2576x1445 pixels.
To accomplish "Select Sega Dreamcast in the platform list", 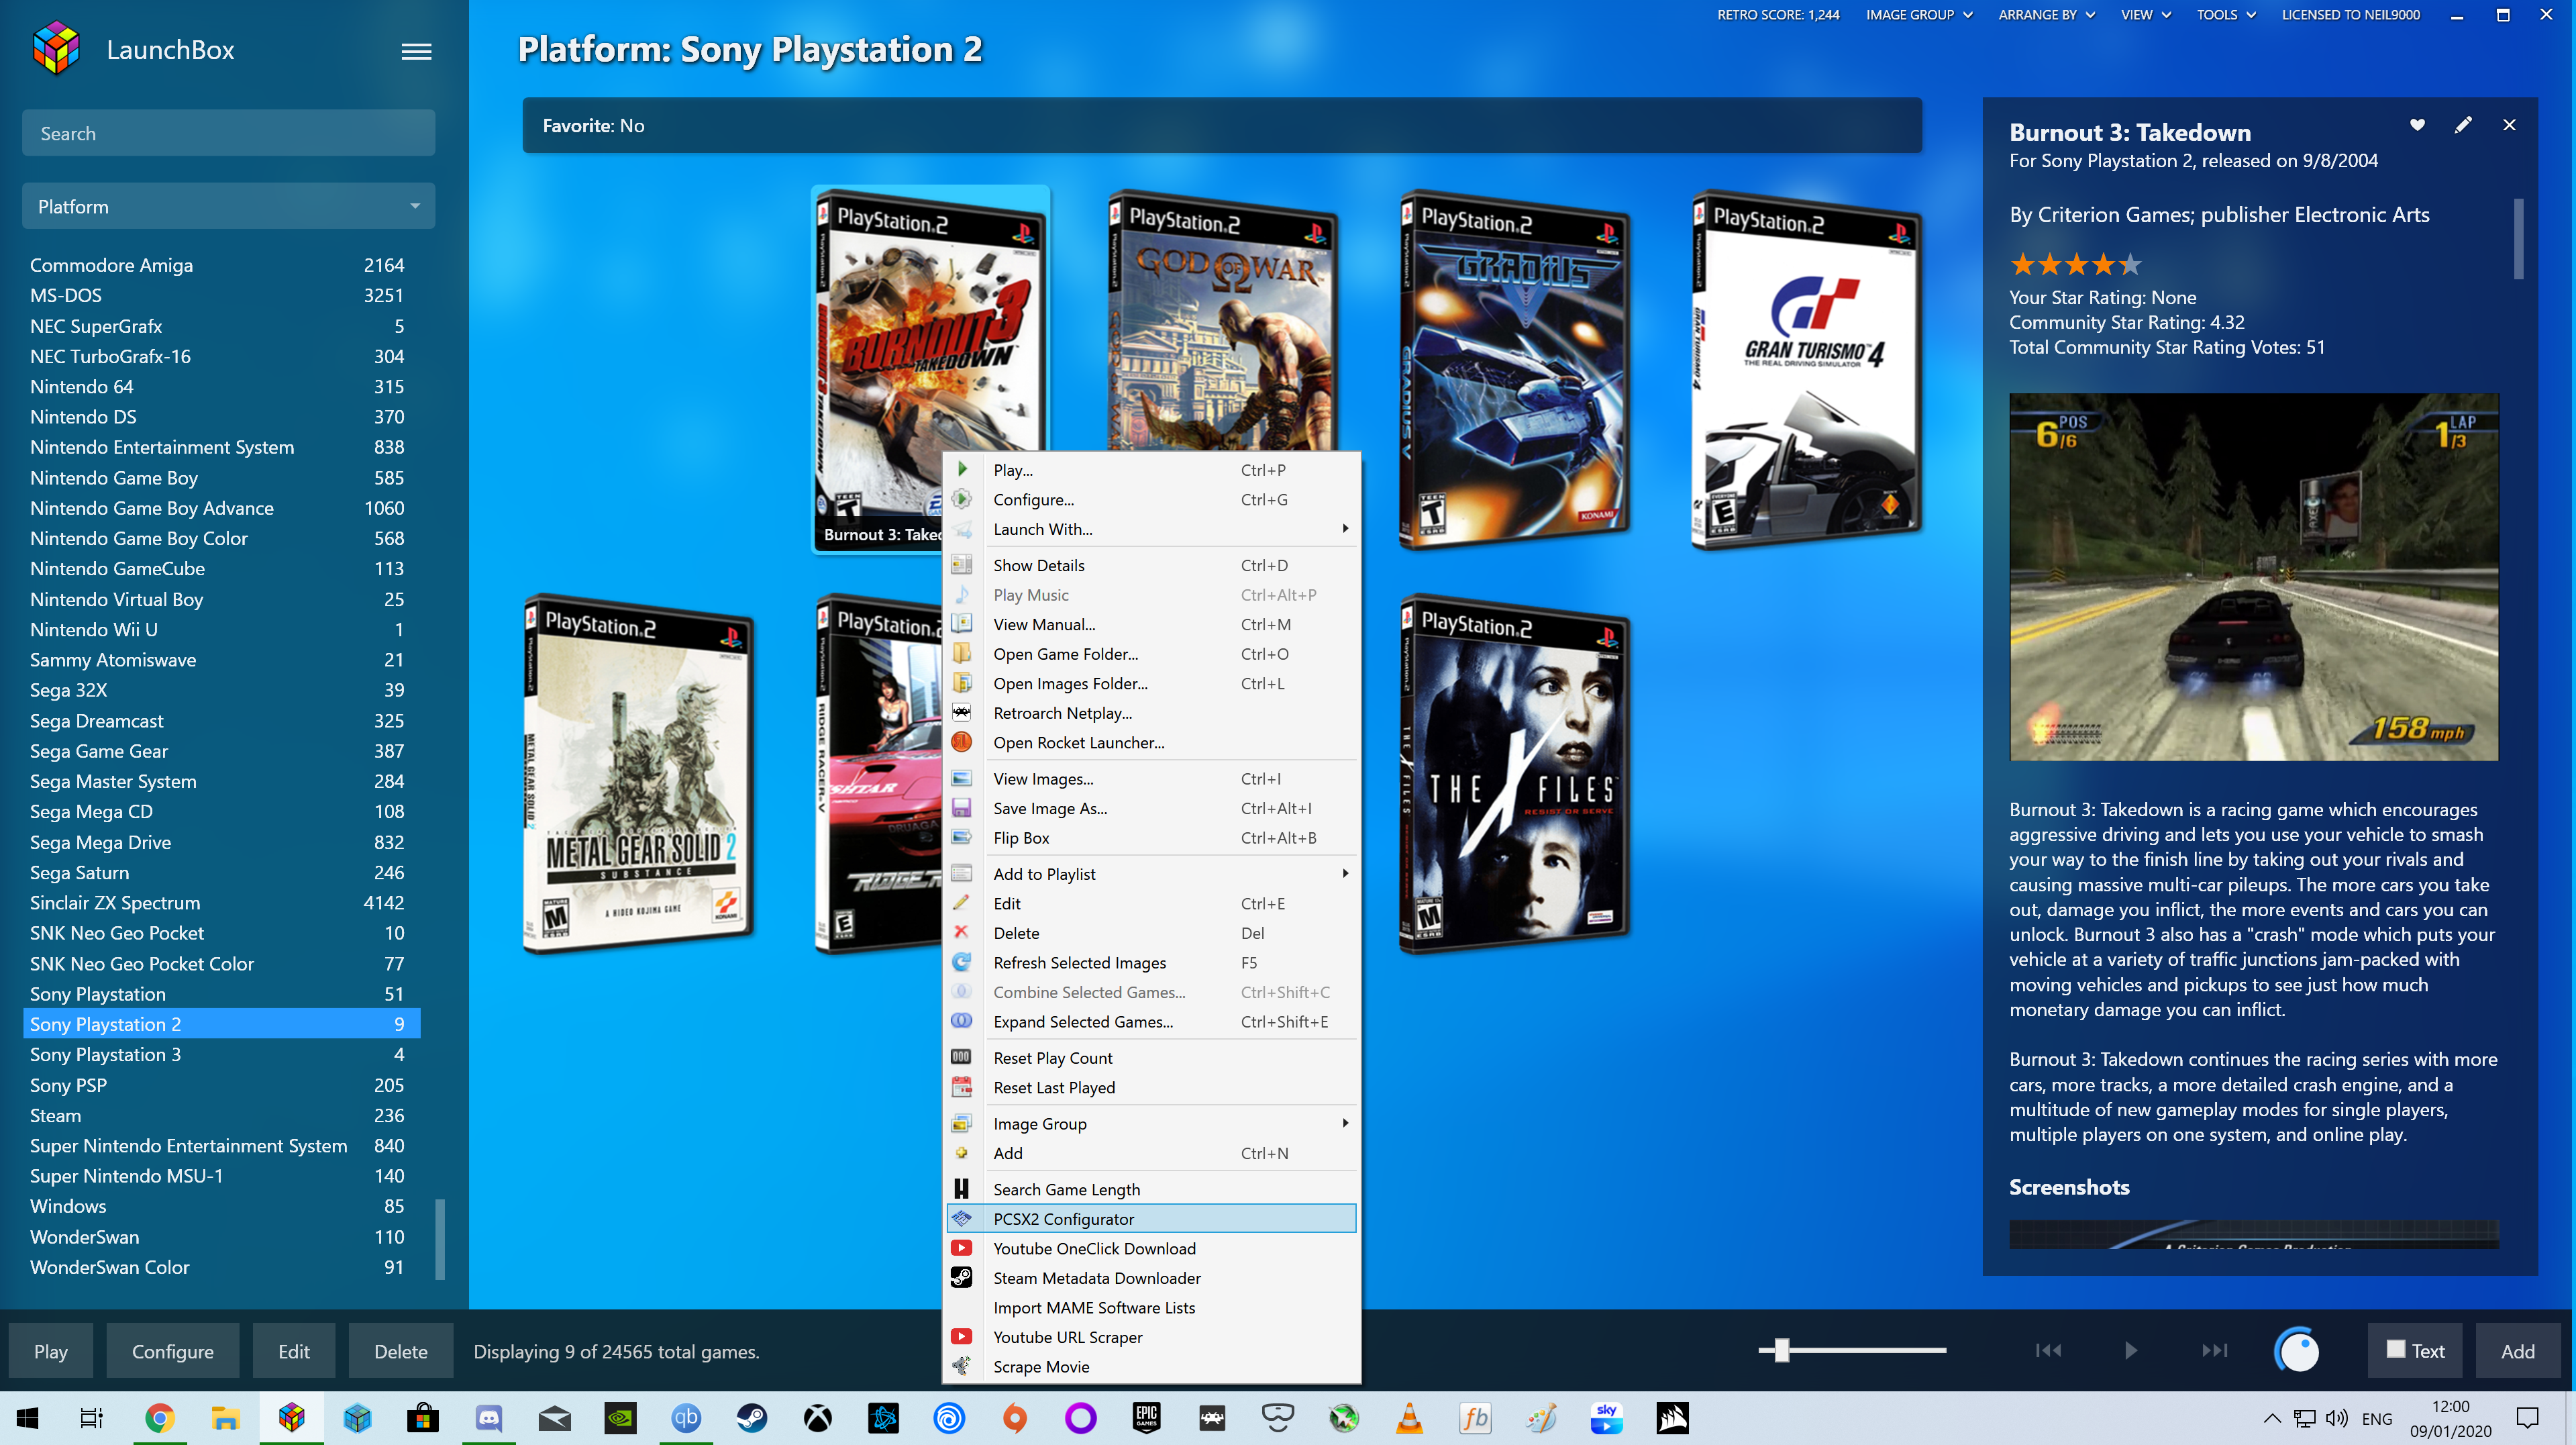I will point(221,720).
